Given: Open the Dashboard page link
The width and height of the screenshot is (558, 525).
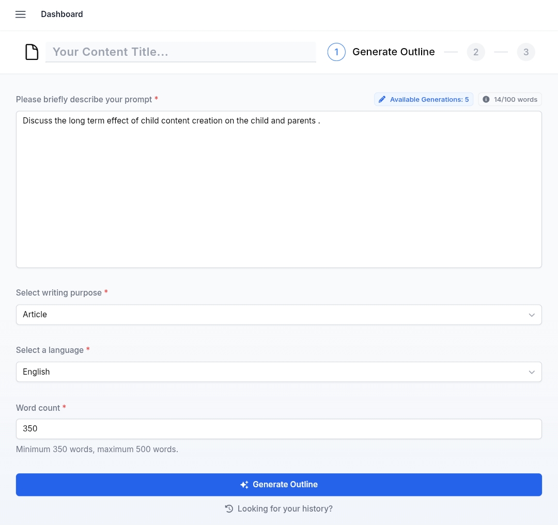Looking at the screenshot, I should [62, 14].
